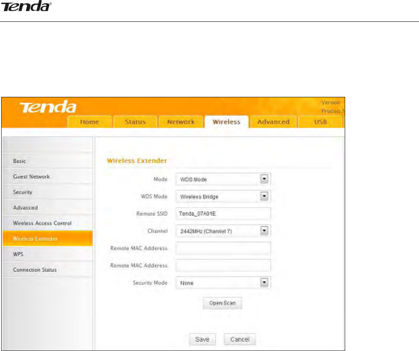
Task: Open Advanced in the left sidebar
Action: click(x=48, y=208)
